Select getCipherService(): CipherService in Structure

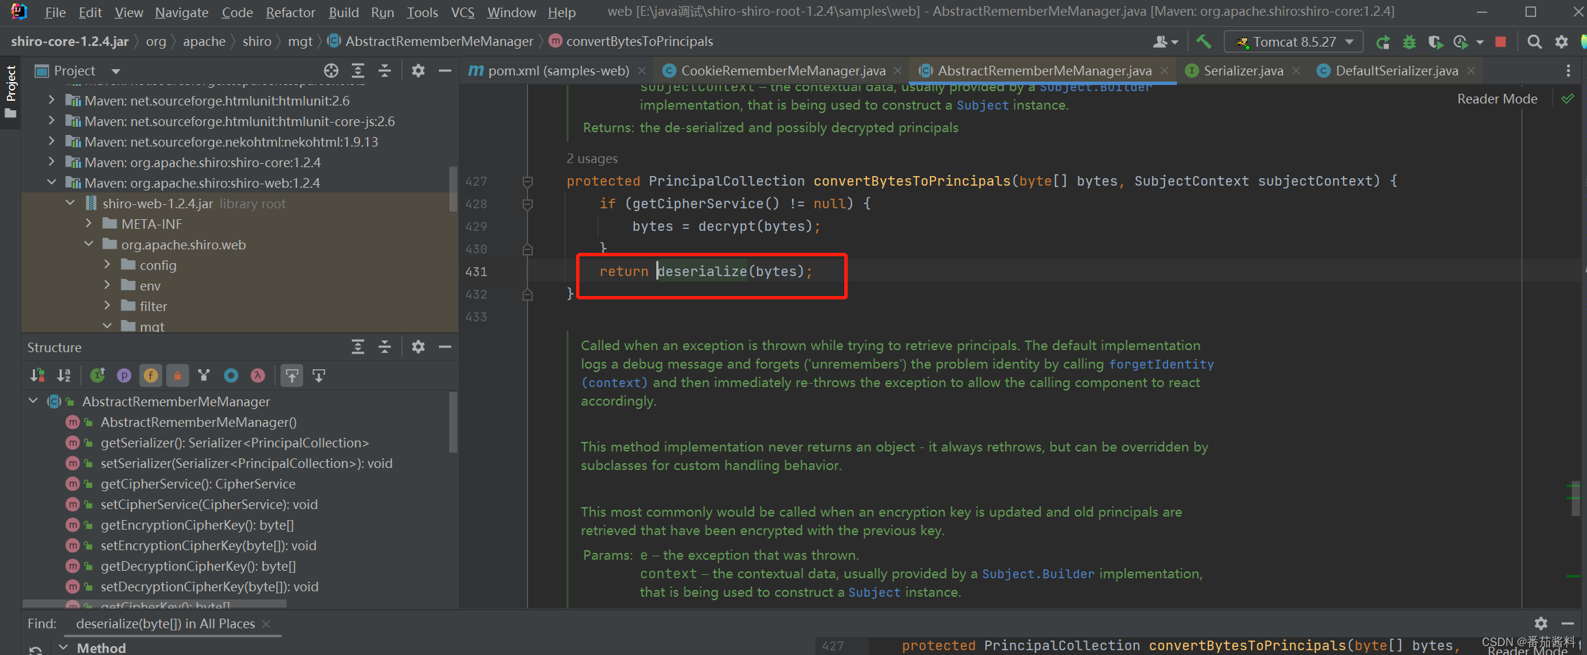(198, 484)
